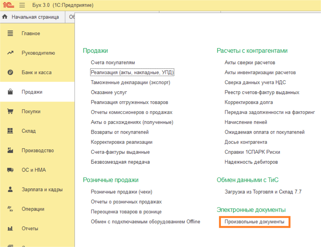Open Произвольные документы link
321x247 pixels.
click(x=254, y=222)
